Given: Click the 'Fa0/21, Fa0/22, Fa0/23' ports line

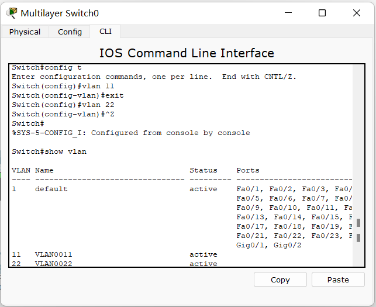Looking at the screenshot, I should click(294, 236).
